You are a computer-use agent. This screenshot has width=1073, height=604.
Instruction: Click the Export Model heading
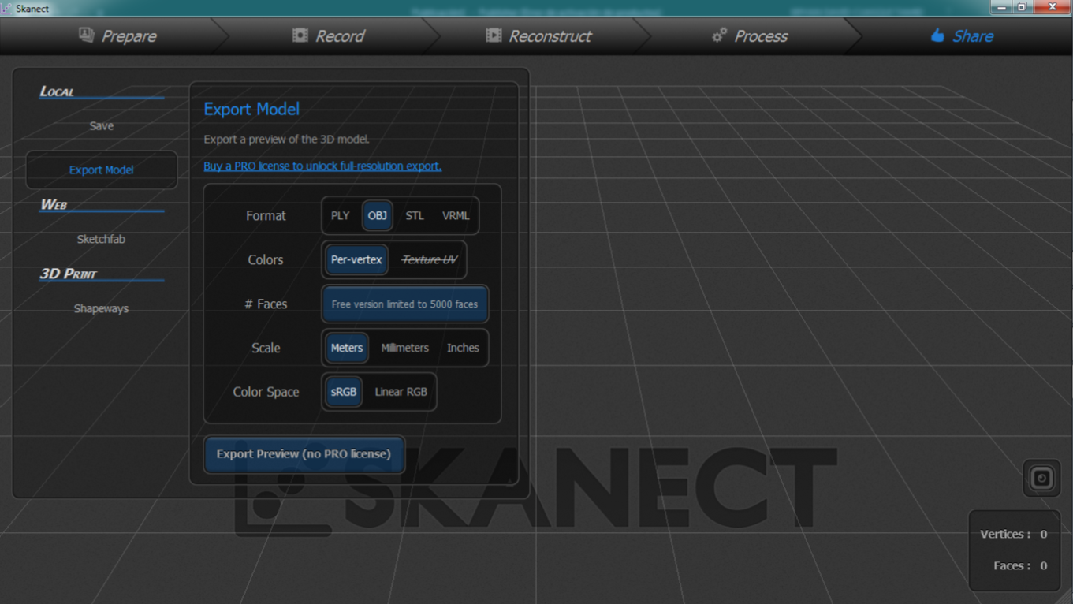(x=251, y=110)
